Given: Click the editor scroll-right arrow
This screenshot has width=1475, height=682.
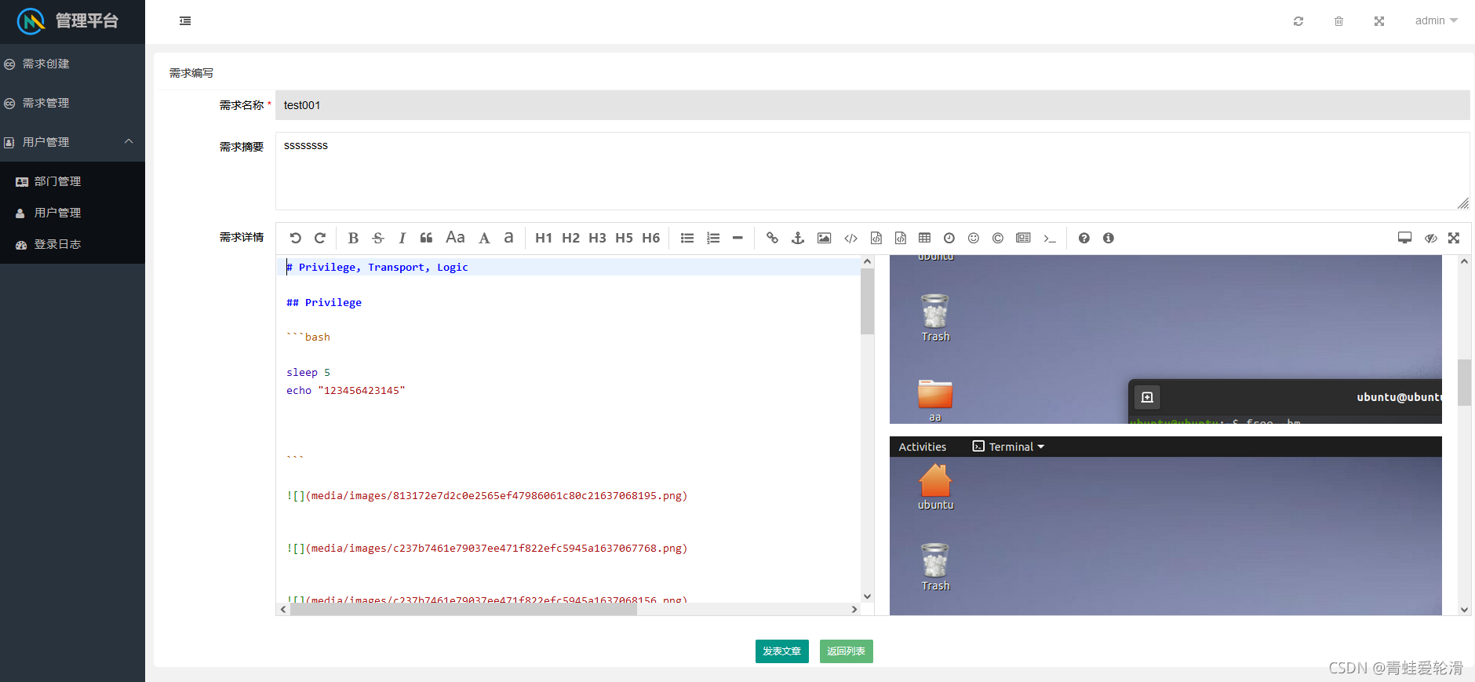Looking at the screenshot, I should [x=854, y=609].
